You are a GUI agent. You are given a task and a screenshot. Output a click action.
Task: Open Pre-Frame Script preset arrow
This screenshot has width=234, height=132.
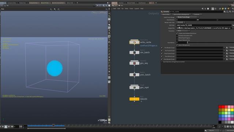(x=224, y=51)
